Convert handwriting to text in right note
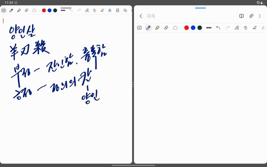The height and width of the screenshot is (167, 267). tap(255, 28)
